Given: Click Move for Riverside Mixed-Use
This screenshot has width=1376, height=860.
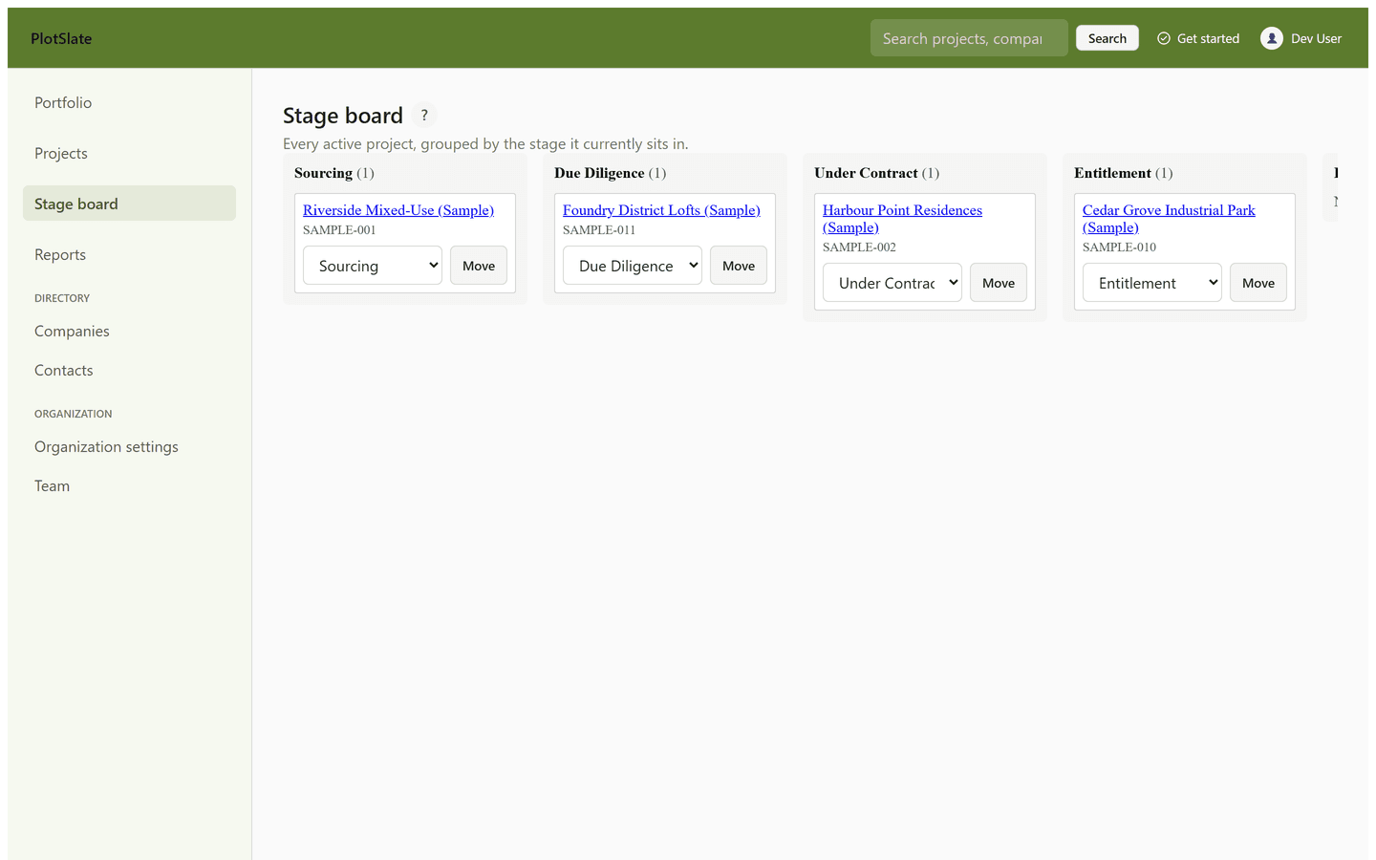Looking at the screenshot, I should pos(479,266).
